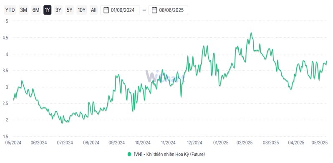This screenshot has width=333, height=163.
Task: Click the 4.5 y-axis value
Action: coord(5,38)
